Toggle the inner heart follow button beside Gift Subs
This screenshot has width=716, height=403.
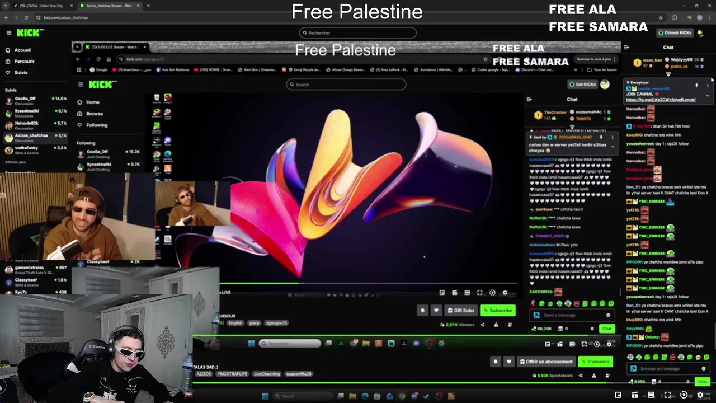pos(436,310)
